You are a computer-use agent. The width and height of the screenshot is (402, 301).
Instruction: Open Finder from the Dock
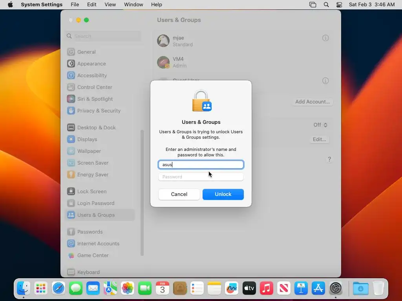[24, 288]
